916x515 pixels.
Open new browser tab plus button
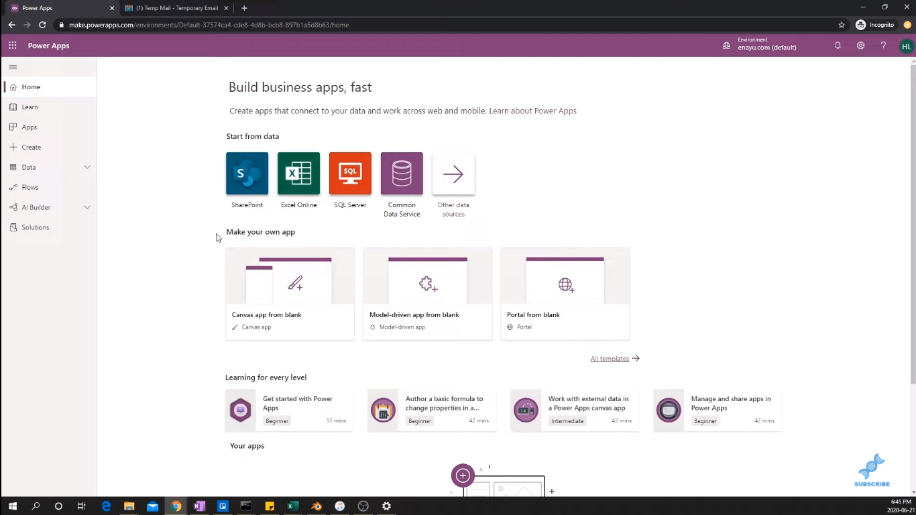click(x=244, y=8)
